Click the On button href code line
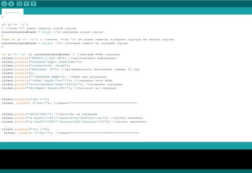This screenshot has width=252, height=173. tap(72, 118)
